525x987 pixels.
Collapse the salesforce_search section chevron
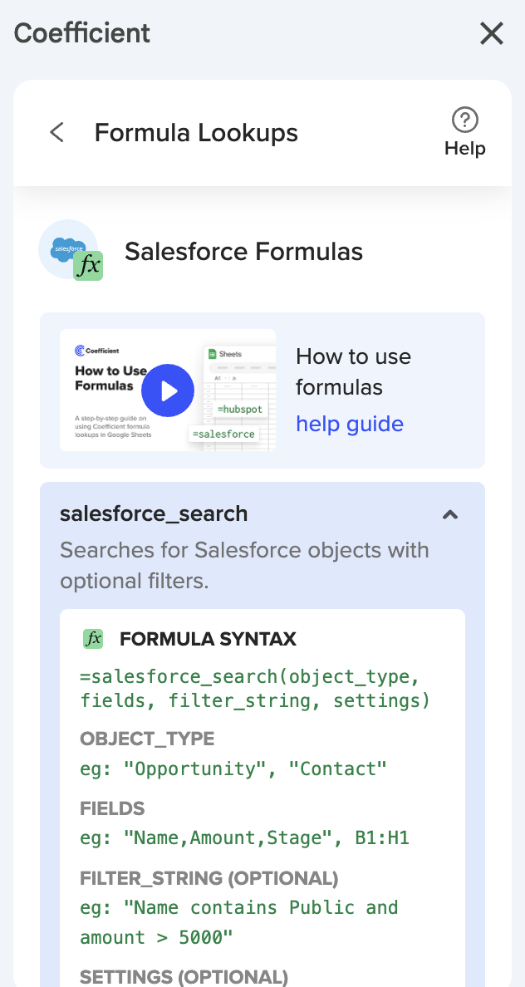[x=450, y=514]
